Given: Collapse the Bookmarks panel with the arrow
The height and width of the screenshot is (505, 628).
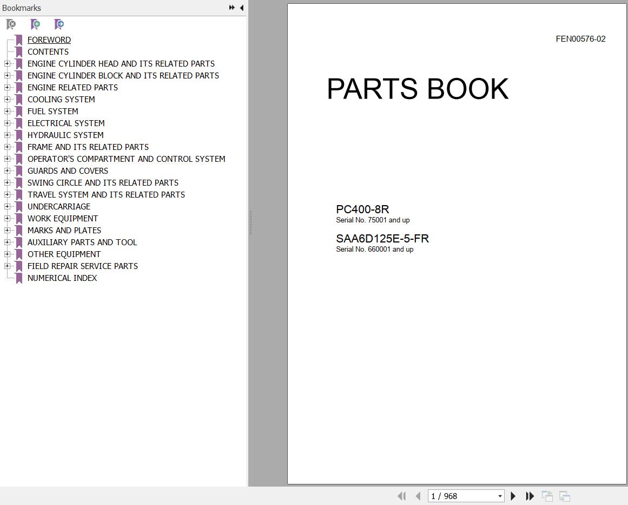Looking at the screenshot, I should [x=241, y=8].
